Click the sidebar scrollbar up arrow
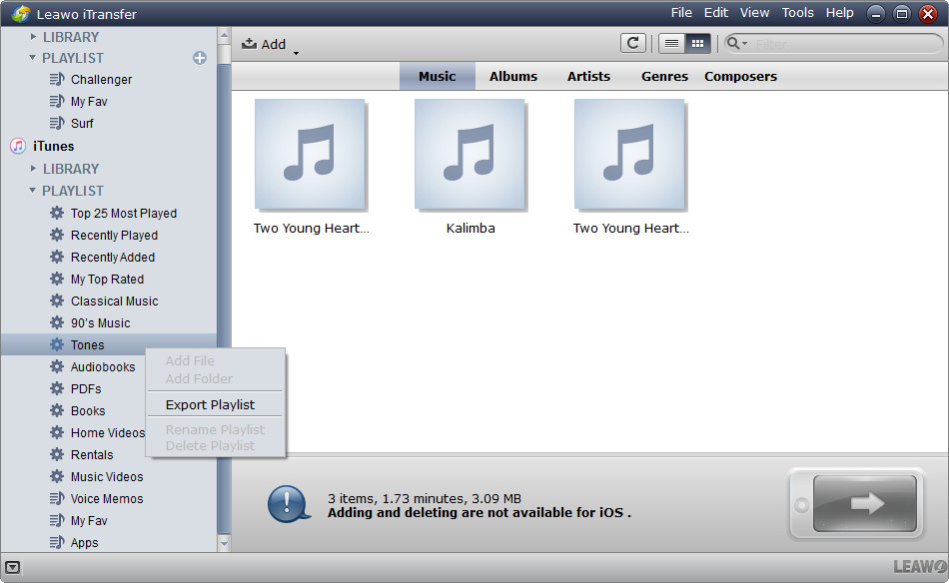The image size is (949, 583). [224, 36]
